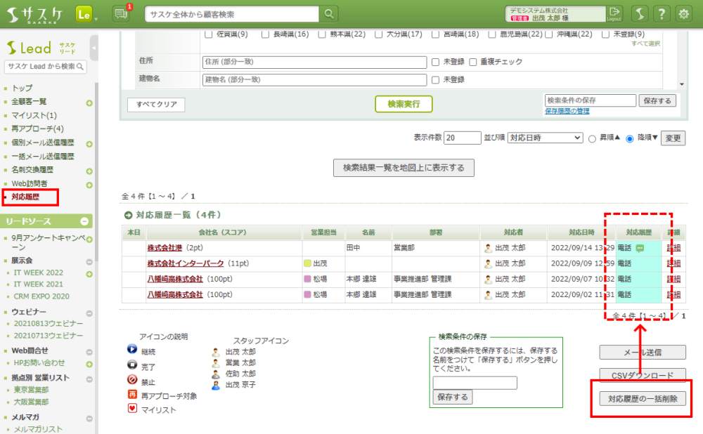The width and height of the screenshot is (703, 434).
Task: Click the 検索条件の保存 name input field
Action: click(590, 100)
